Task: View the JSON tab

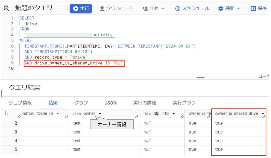Action: (111, 103)
